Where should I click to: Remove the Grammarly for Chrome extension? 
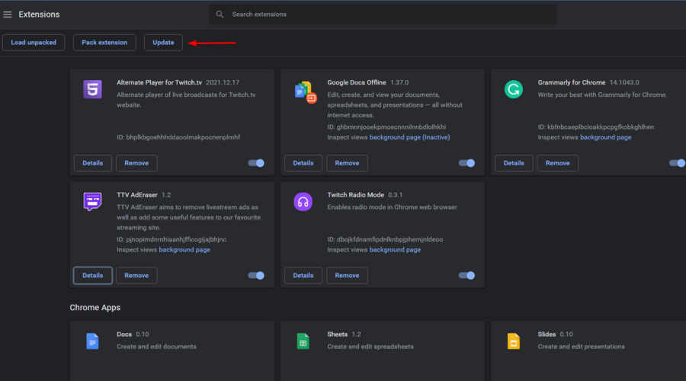tap(557, 163)
